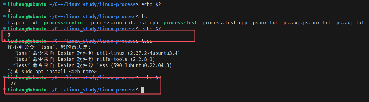Click the lsns suggestion text

tap(21, 53)
